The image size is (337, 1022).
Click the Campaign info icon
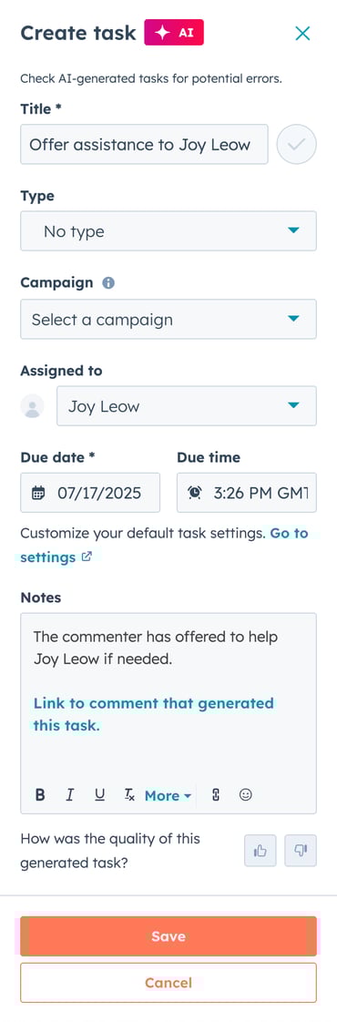[109, 283]
